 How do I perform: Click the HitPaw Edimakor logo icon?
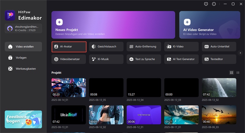(10, 15)
